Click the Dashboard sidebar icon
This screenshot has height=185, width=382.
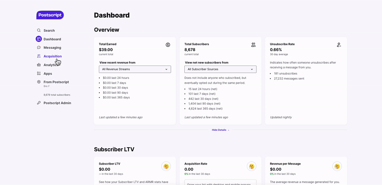pyautogui.click(x=39, y=39)
